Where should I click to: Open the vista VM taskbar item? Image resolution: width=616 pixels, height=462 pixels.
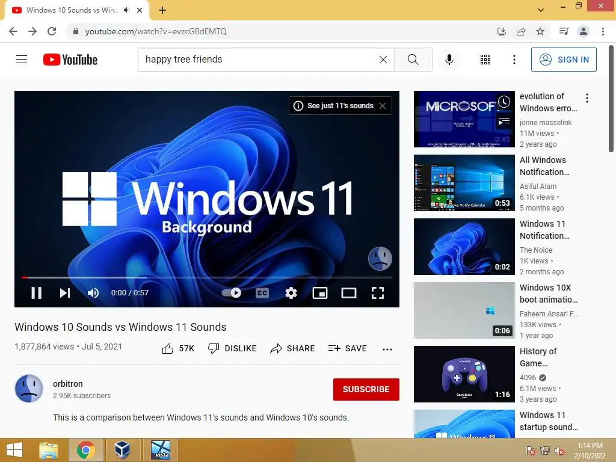(x=161, y=450)
